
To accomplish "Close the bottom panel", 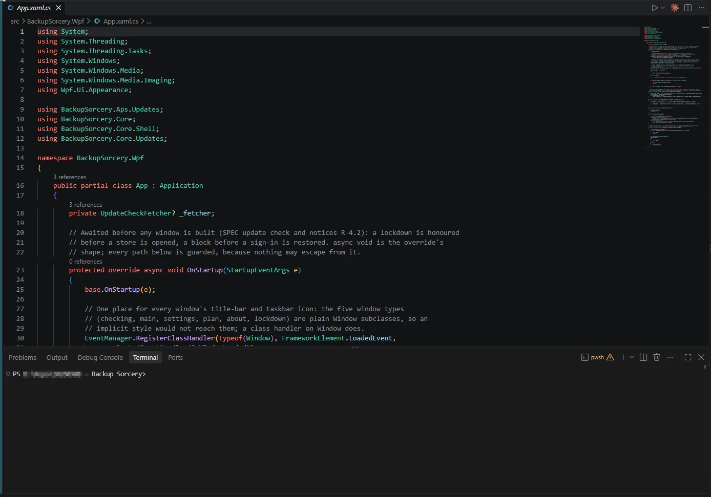I will [701, 357].
